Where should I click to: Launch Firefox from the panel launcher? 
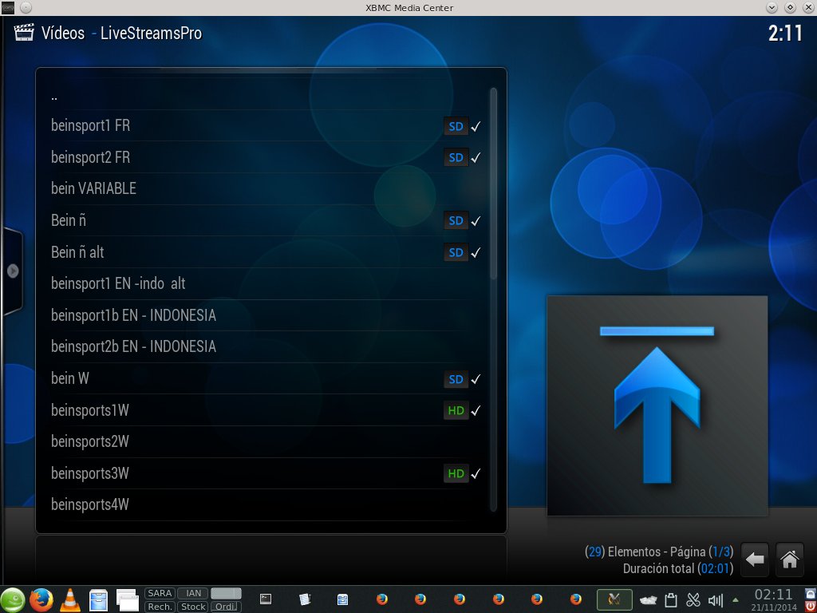tap(41, 599)
